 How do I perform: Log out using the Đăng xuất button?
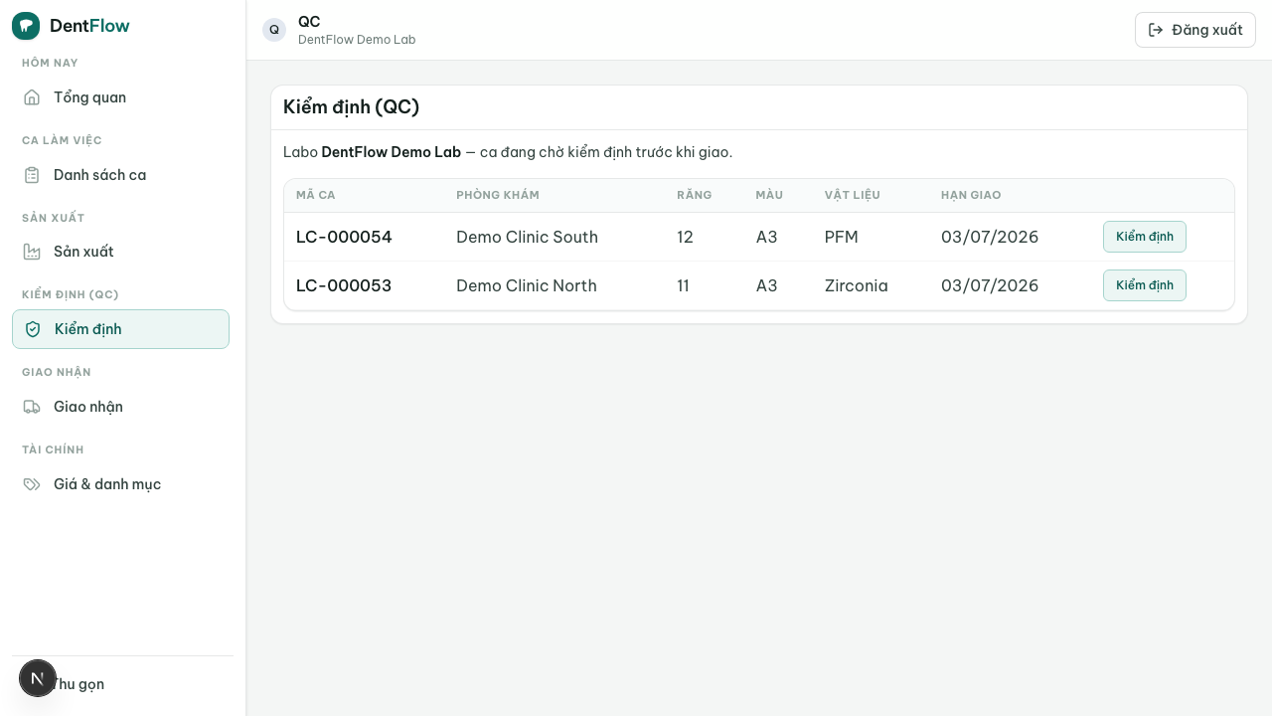click(1195, 30)
